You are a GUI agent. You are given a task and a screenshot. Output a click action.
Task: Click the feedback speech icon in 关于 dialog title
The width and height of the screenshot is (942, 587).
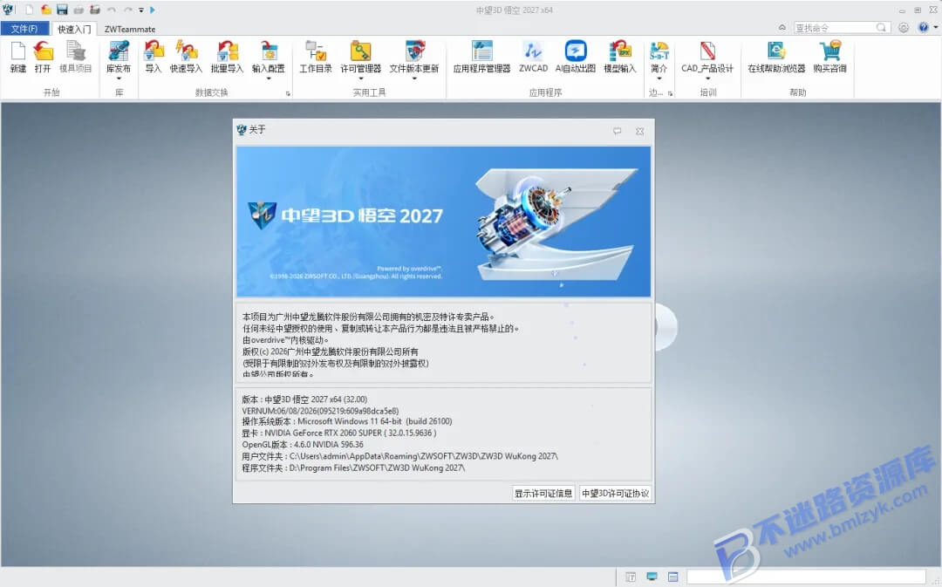pyautogui.click(x=617, y=131)
